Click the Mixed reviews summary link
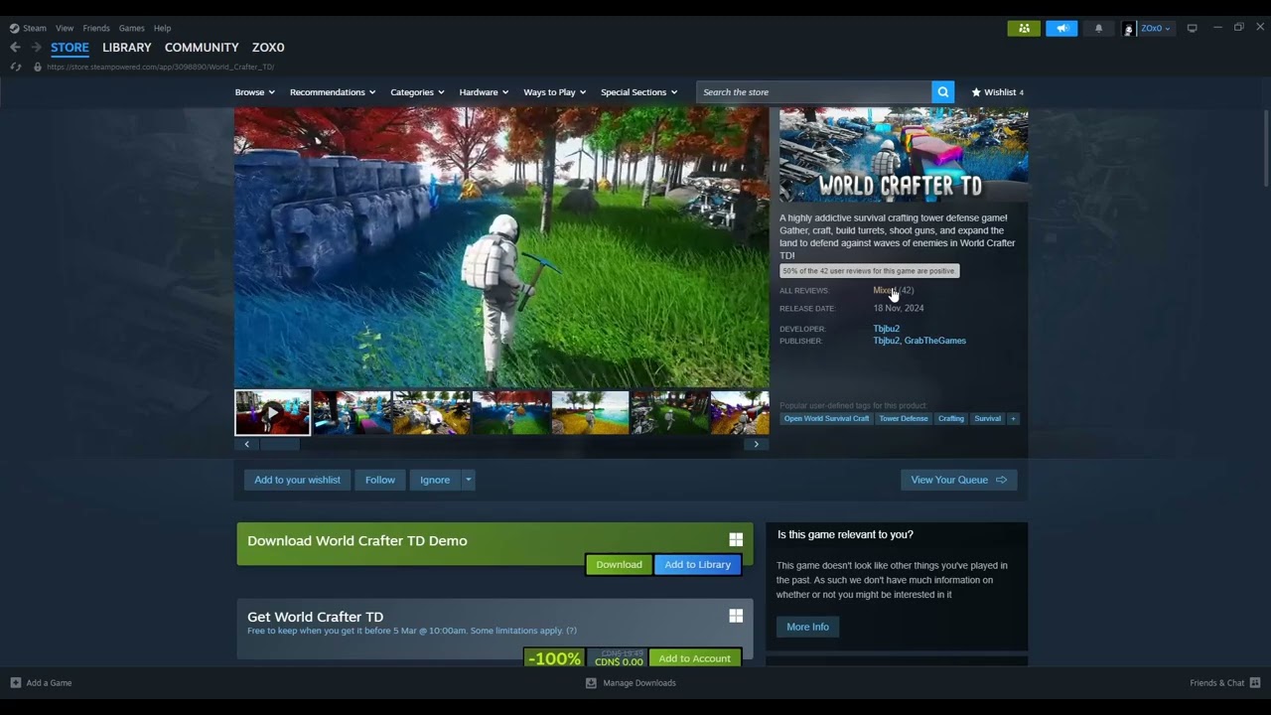The height and width of the screenshot is (715, 1271). click(884, 290)
